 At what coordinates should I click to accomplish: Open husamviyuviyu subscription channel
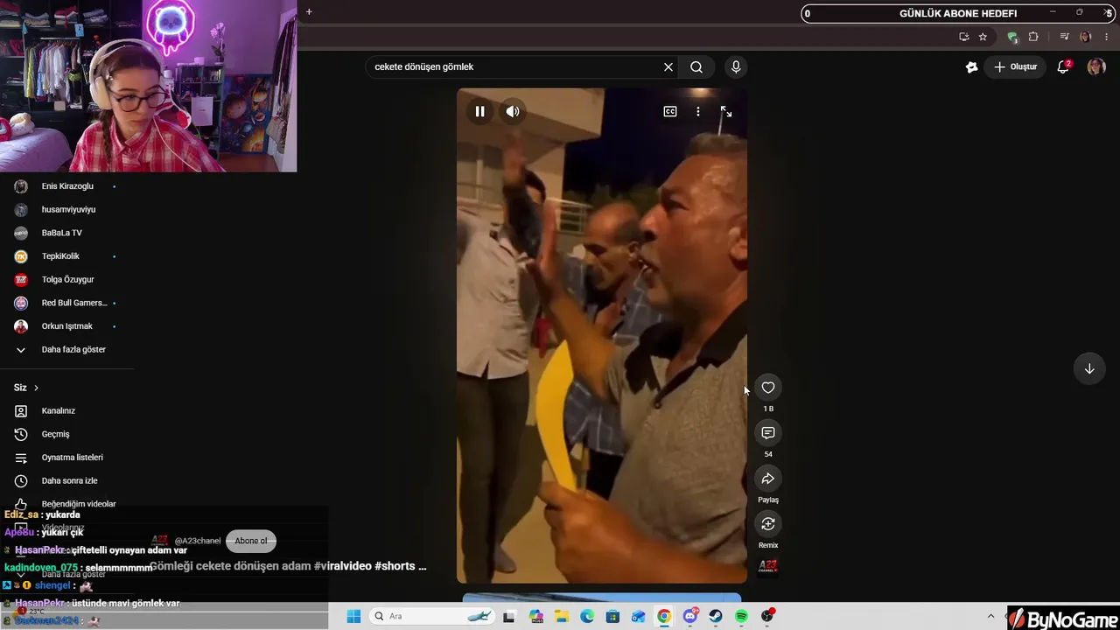[x=66, y=210]
